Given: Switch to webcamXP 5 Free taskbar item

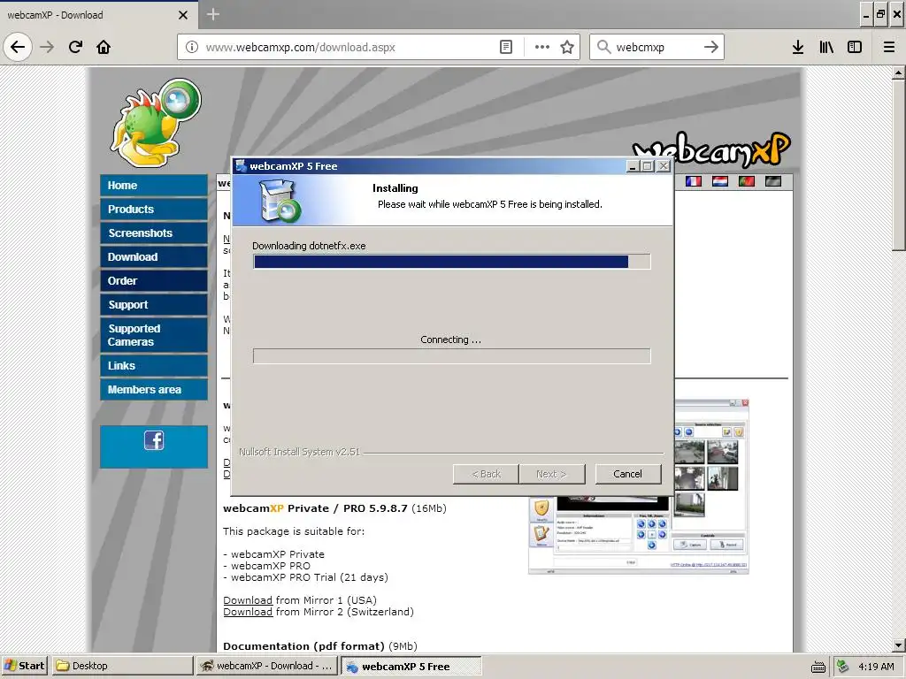Looking at the screenshot, I should pyautogui.click(x=411, y=666).
